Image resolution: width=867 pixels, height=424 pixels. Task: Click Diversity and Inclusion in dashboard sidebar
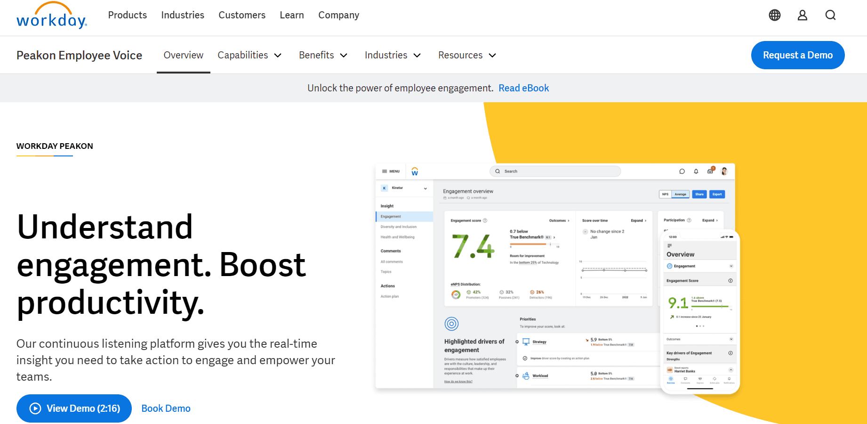399,227
